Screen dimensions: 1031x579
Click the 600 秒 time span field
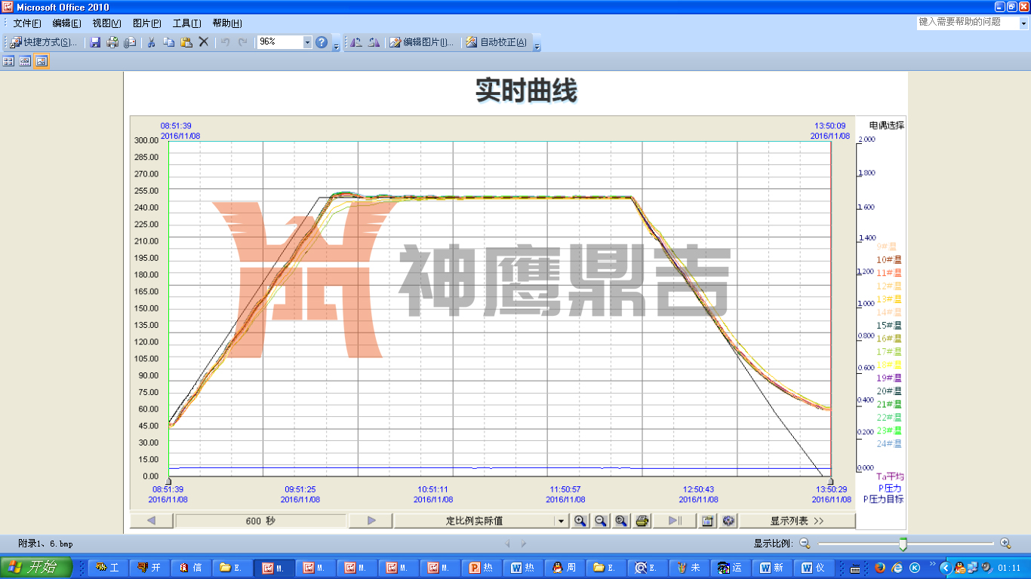[x=260, y=520]
